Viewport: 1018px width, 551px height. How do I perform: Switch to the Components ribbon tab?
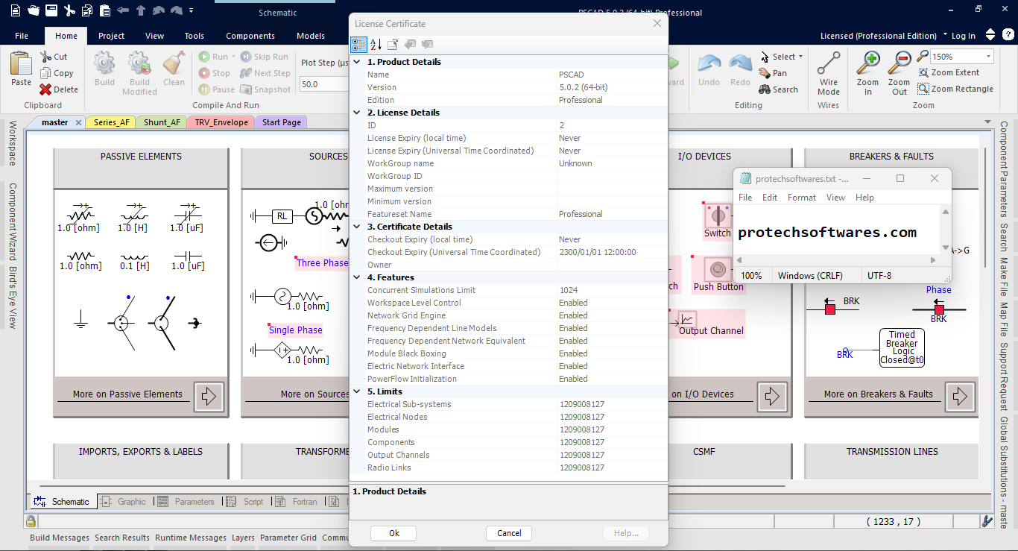pyautogui.click(x=250, y=36)
